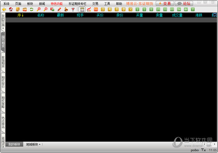Select the 期权报价 vertical tab
The width and height of the screenshot is (218, 153).
click(x=3, y=82)
